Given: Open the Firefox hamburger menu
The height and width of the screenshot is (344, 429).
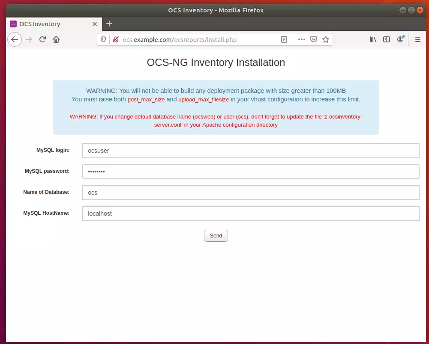Looking at the screenshot, I should pyautogui.click(x=418, y=40).
